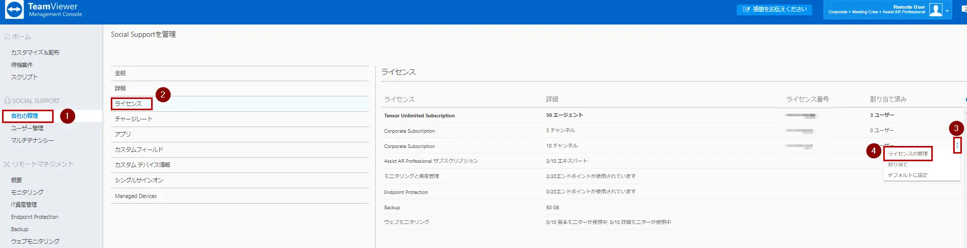This screenshot has width=967, height=248.
Task: Select the 詳細 settings tab
Action: (240, 88)
